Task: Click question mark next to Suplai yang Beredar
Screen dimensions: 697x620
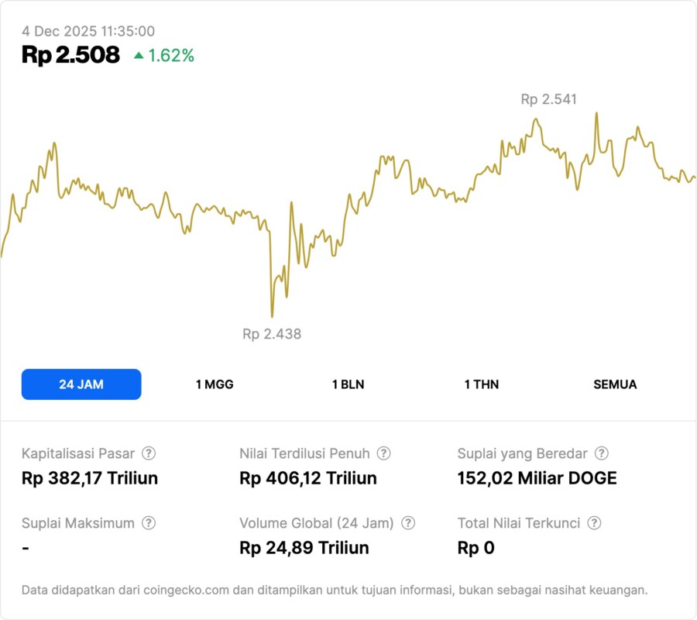Action: pyautogui.click(x=601, y=453)
